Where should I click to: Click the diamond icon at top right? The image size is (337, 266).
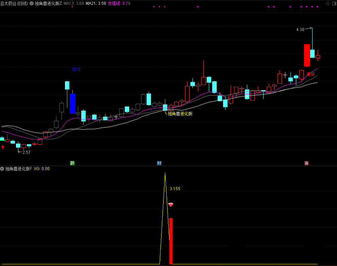(x=328, y=3)
